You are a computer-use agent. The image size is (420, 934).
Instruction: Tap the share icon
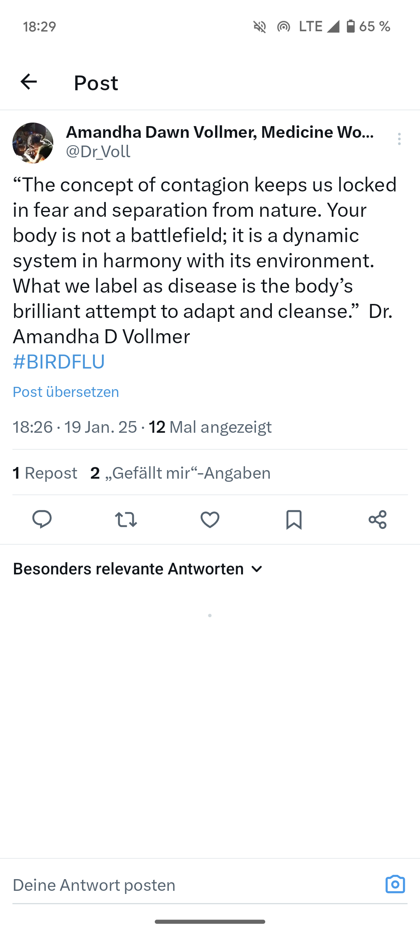pos(378,519)
